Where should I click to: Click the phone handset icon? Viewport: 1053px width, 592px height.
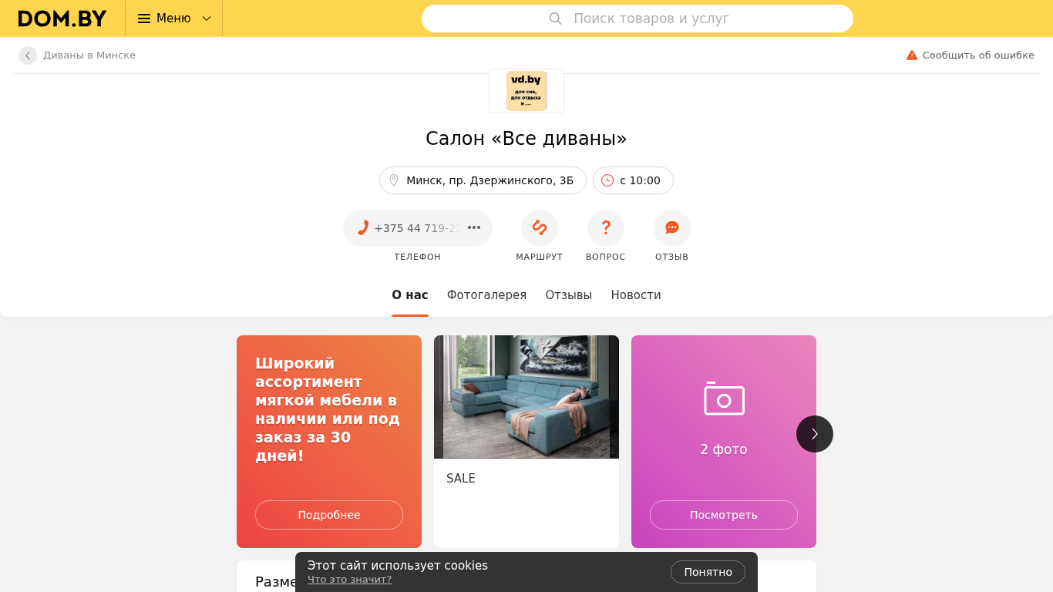click(362, 228)
